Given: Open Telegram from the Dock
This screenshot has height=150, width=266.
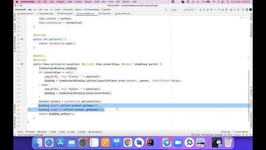Looking at the screenshot, I should click(167, 142).
